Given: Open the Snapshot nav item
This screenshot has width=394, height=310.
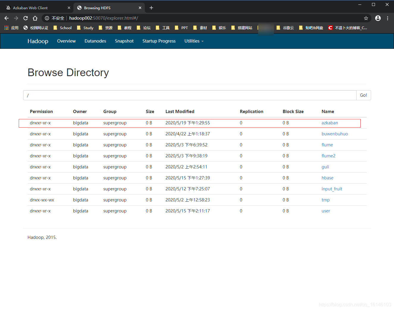Looking at the screenshot, I should (124, 41).
